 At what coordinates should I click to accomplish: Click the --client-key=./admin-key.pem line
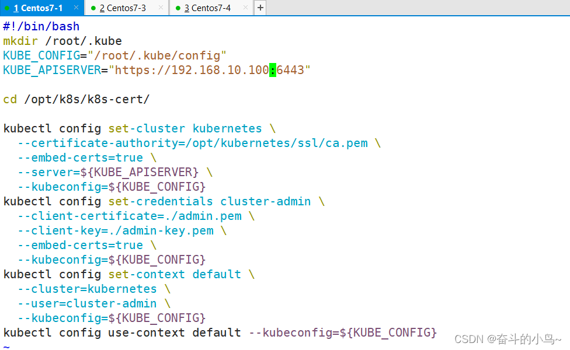(122, 230)
